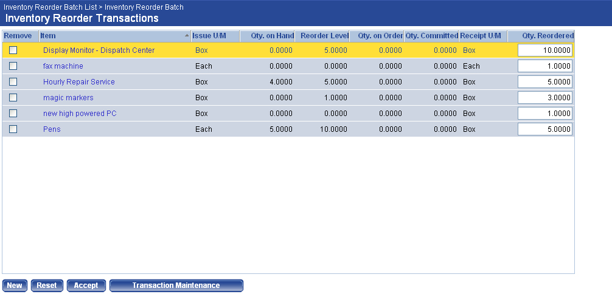
Task: Select Remove checkbox for magic markers
Action: point(13,98)
